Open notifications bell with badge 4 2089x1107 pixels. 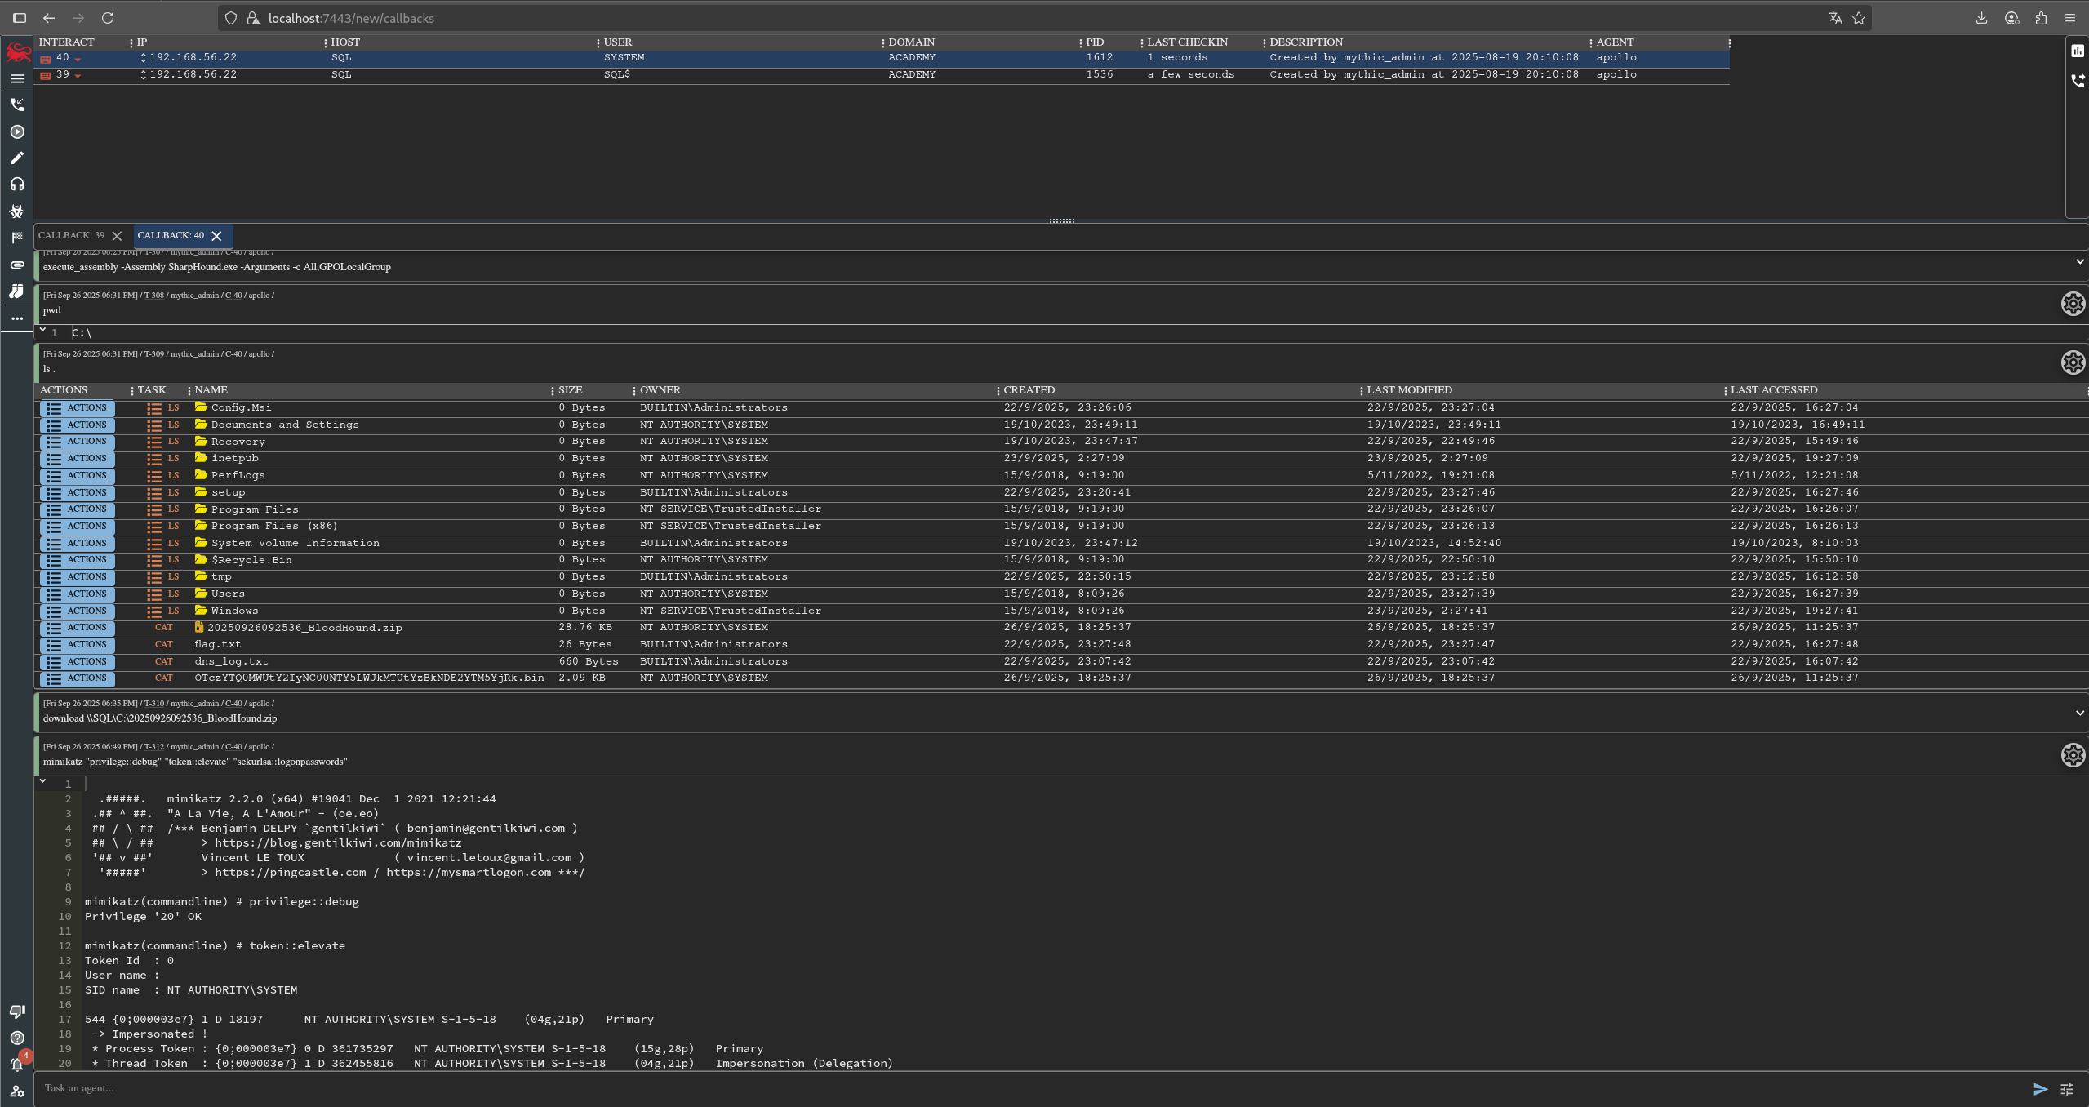pos(17,1064)
